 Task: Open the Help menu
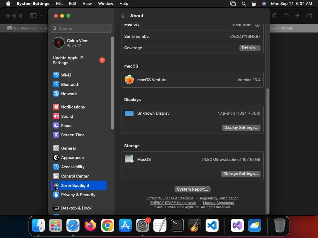coord(124,4)
